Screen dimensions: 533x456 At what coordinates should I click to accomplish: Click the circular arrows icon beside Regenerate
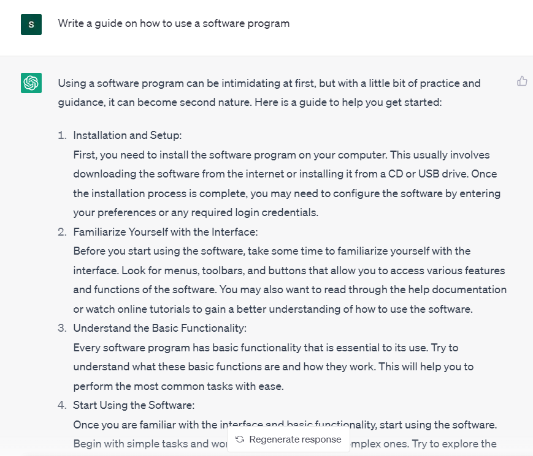(240, 439)
